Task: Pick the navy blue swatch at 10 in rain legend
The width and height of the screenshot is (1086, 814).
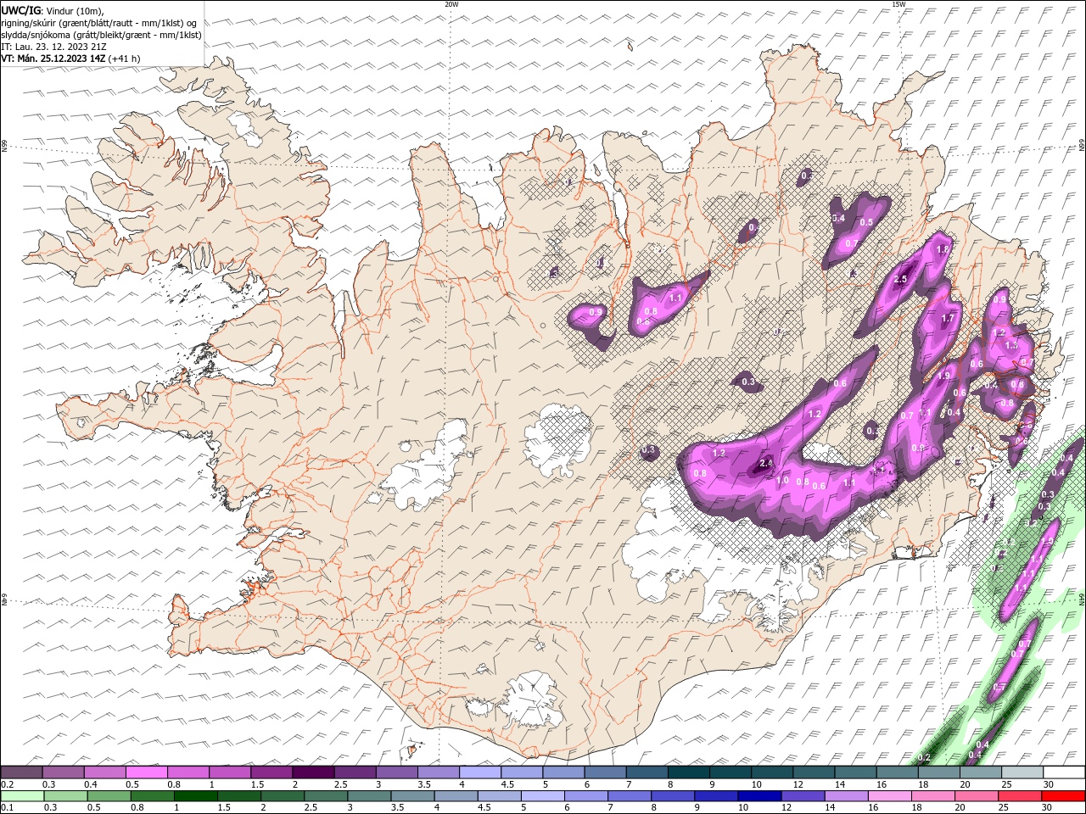Action: point(759,796)
